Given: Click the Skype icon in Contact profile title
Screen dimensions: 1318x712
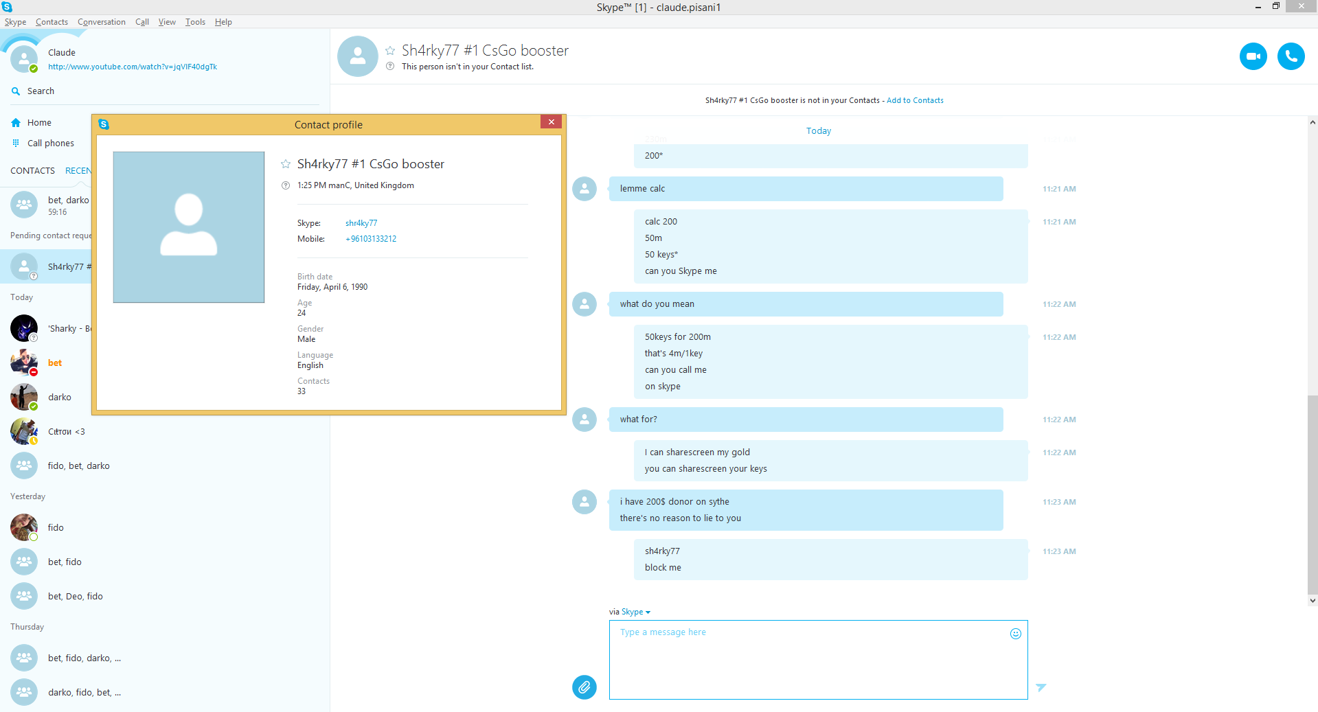Looking at the screenshot, I should click(x=104, y=124).
